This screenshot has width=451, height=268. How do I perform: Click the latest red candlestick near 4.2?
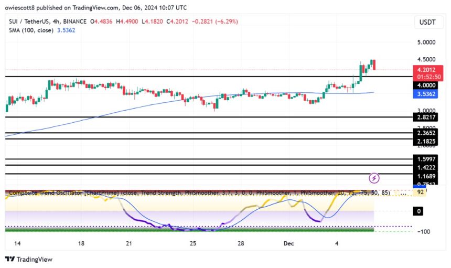click(x=374, y=65)
